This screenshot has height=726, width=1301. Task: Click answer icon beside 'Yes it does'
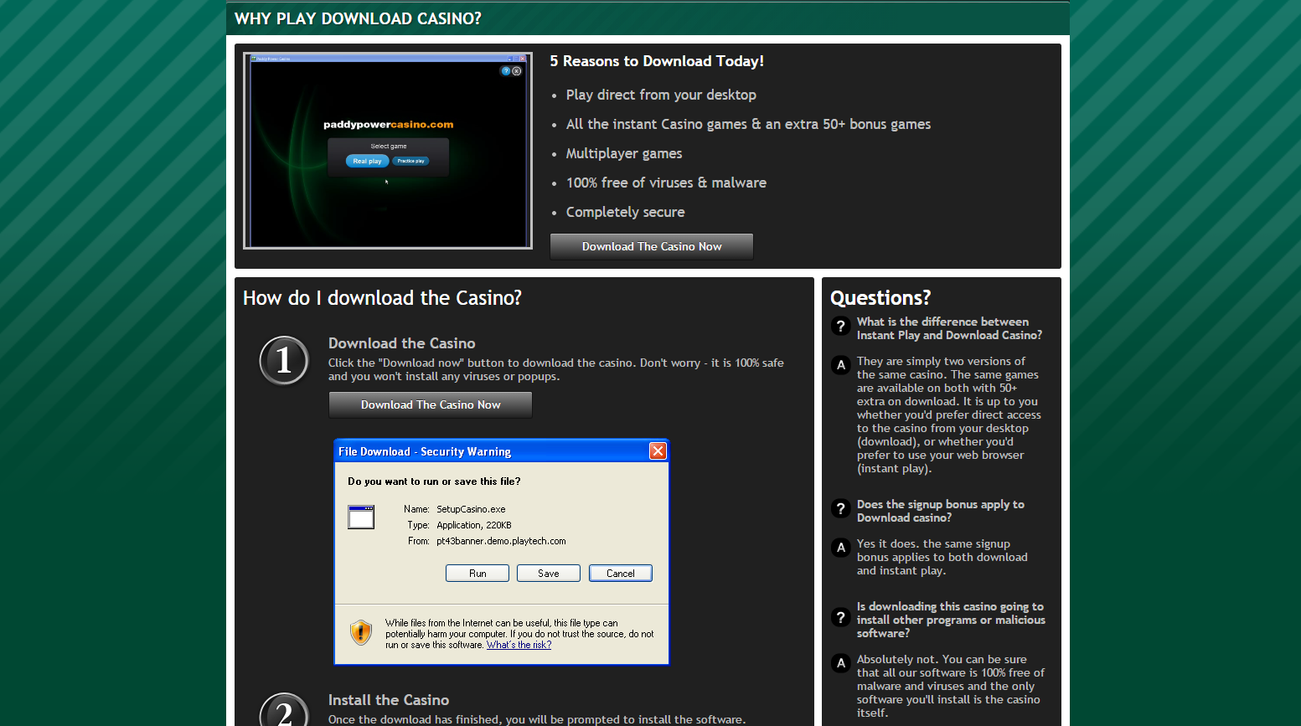coord(841,548)
